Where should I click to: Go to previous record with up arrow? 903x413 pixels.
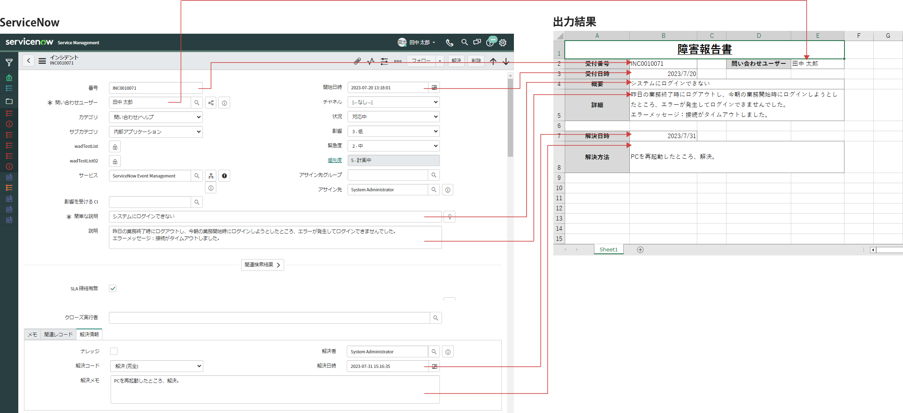pyautogui.click(x=493, y=61)
